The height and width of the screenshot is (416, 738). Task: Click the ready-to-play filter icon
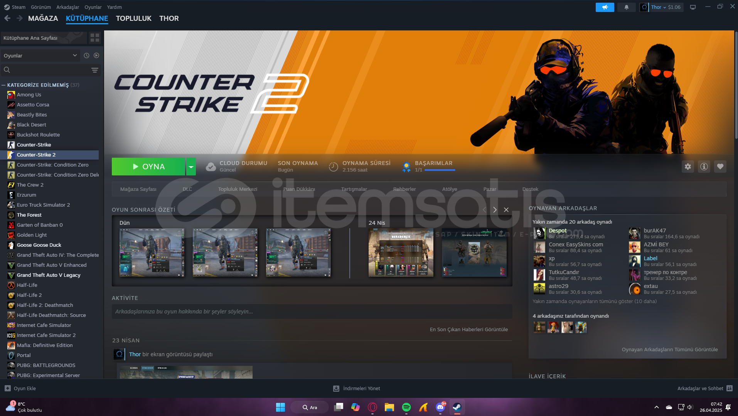(96, 56)
